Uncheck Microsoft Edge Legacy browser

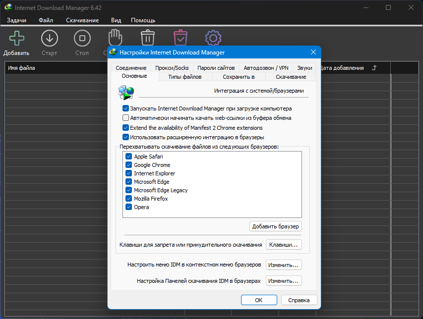(x=128, y=190)
